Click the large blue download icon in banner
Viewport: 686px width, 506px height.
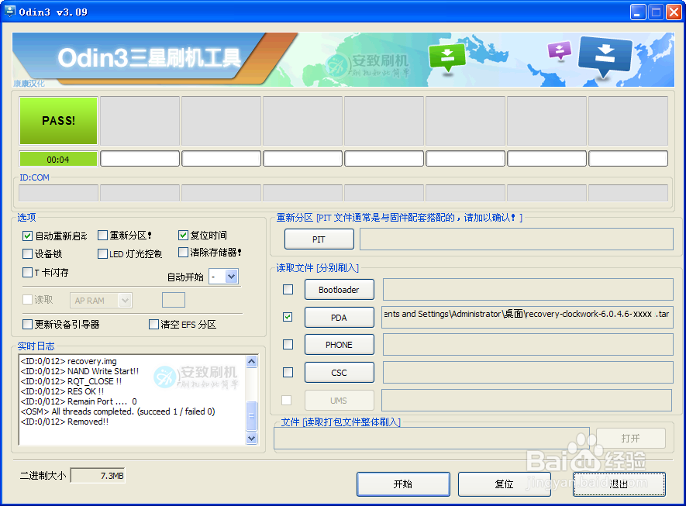(x=605, y=56)
